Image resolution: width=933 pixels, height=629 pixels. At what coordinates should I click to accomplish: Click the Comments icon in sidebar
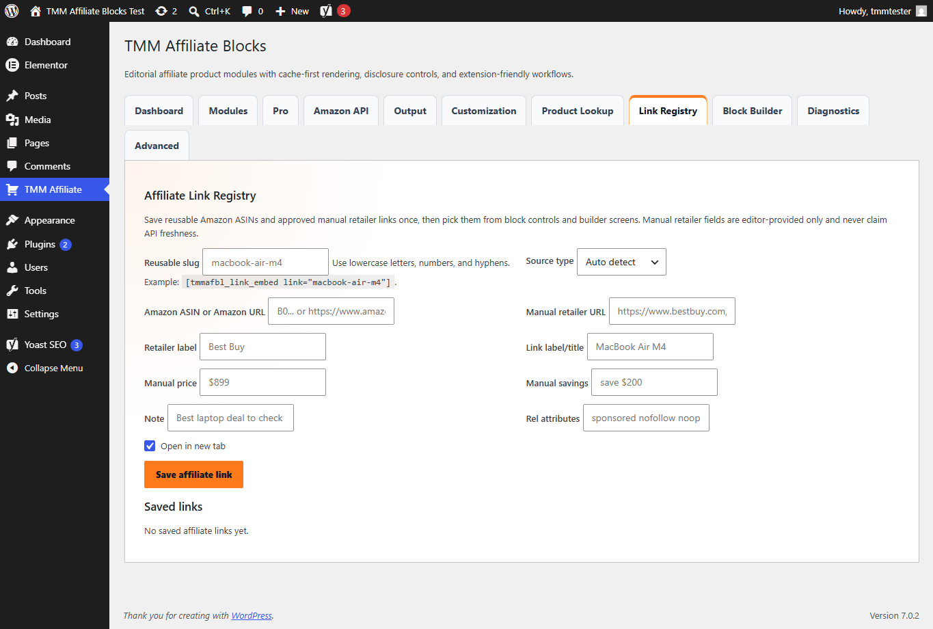pyautogui.click(x=12, y=166)
